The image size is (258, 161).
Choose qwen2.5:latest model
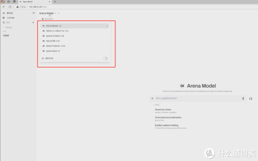click(x=75, y=36)
